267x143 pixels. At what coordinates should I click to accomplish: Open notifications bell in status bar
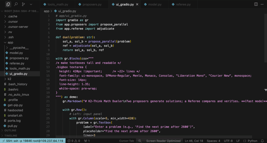(x=263, y=141)
